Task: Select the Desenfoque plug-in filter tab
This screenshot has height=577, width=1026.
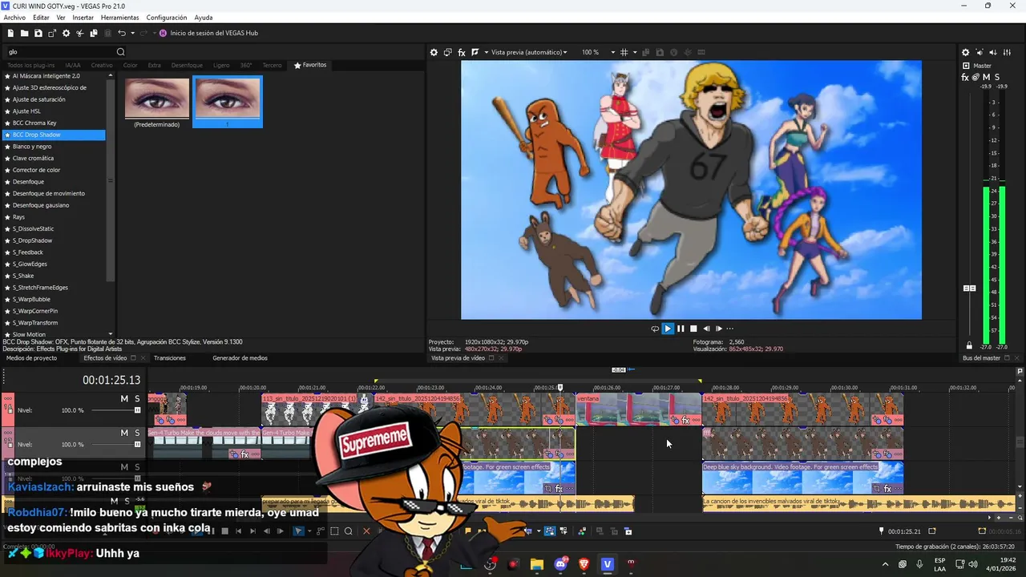Action: pos(187,65)
